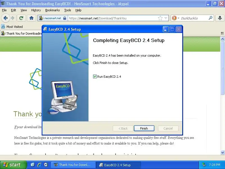
Task: Click the DuckDuckGo search field
Action: [x=194, y=18]
